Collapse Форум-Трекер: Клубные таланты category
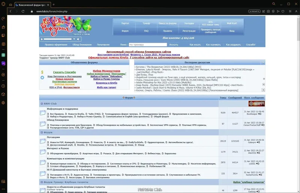The width and height of the screenshot is (300, 193). click(42, 182)
